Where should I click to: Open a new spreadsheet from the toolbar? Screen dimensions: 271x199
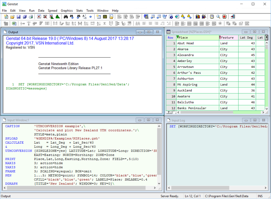coord(98,16)
